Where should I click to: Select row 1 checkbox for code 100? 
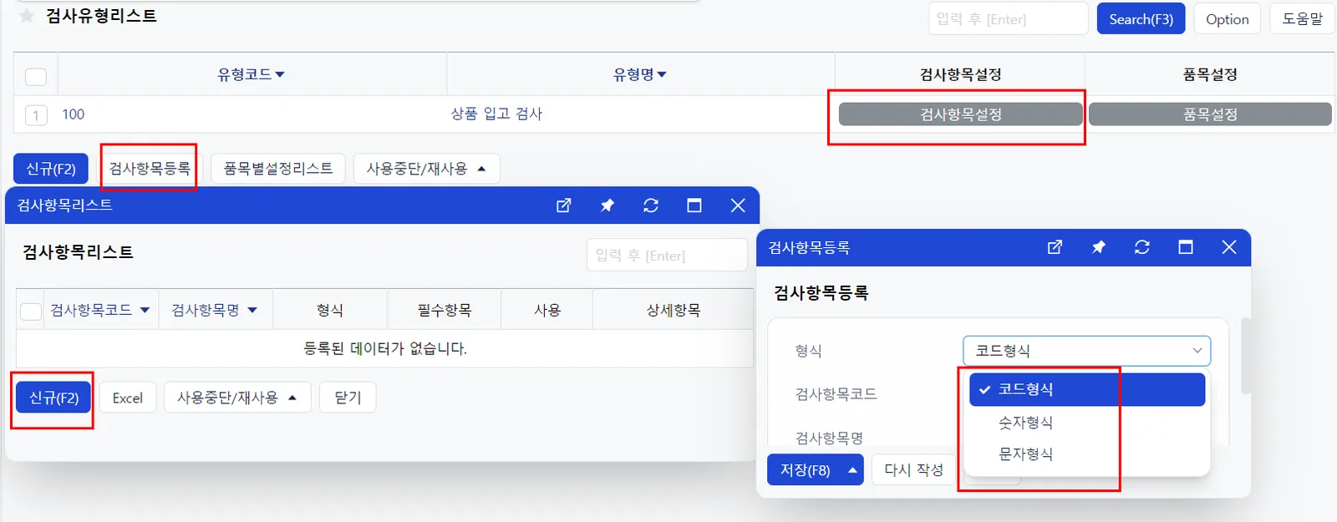click(36, 115)
